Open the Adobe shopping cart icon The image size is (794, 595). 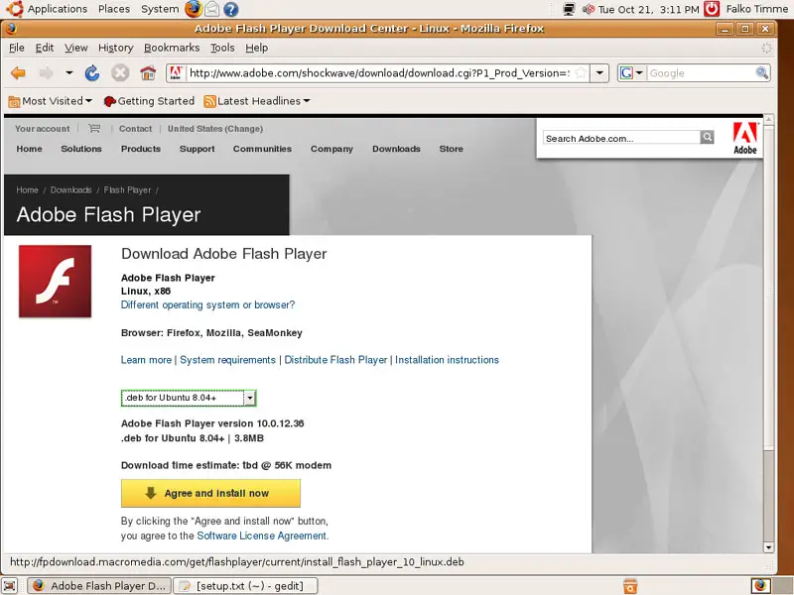coord(94,129)
